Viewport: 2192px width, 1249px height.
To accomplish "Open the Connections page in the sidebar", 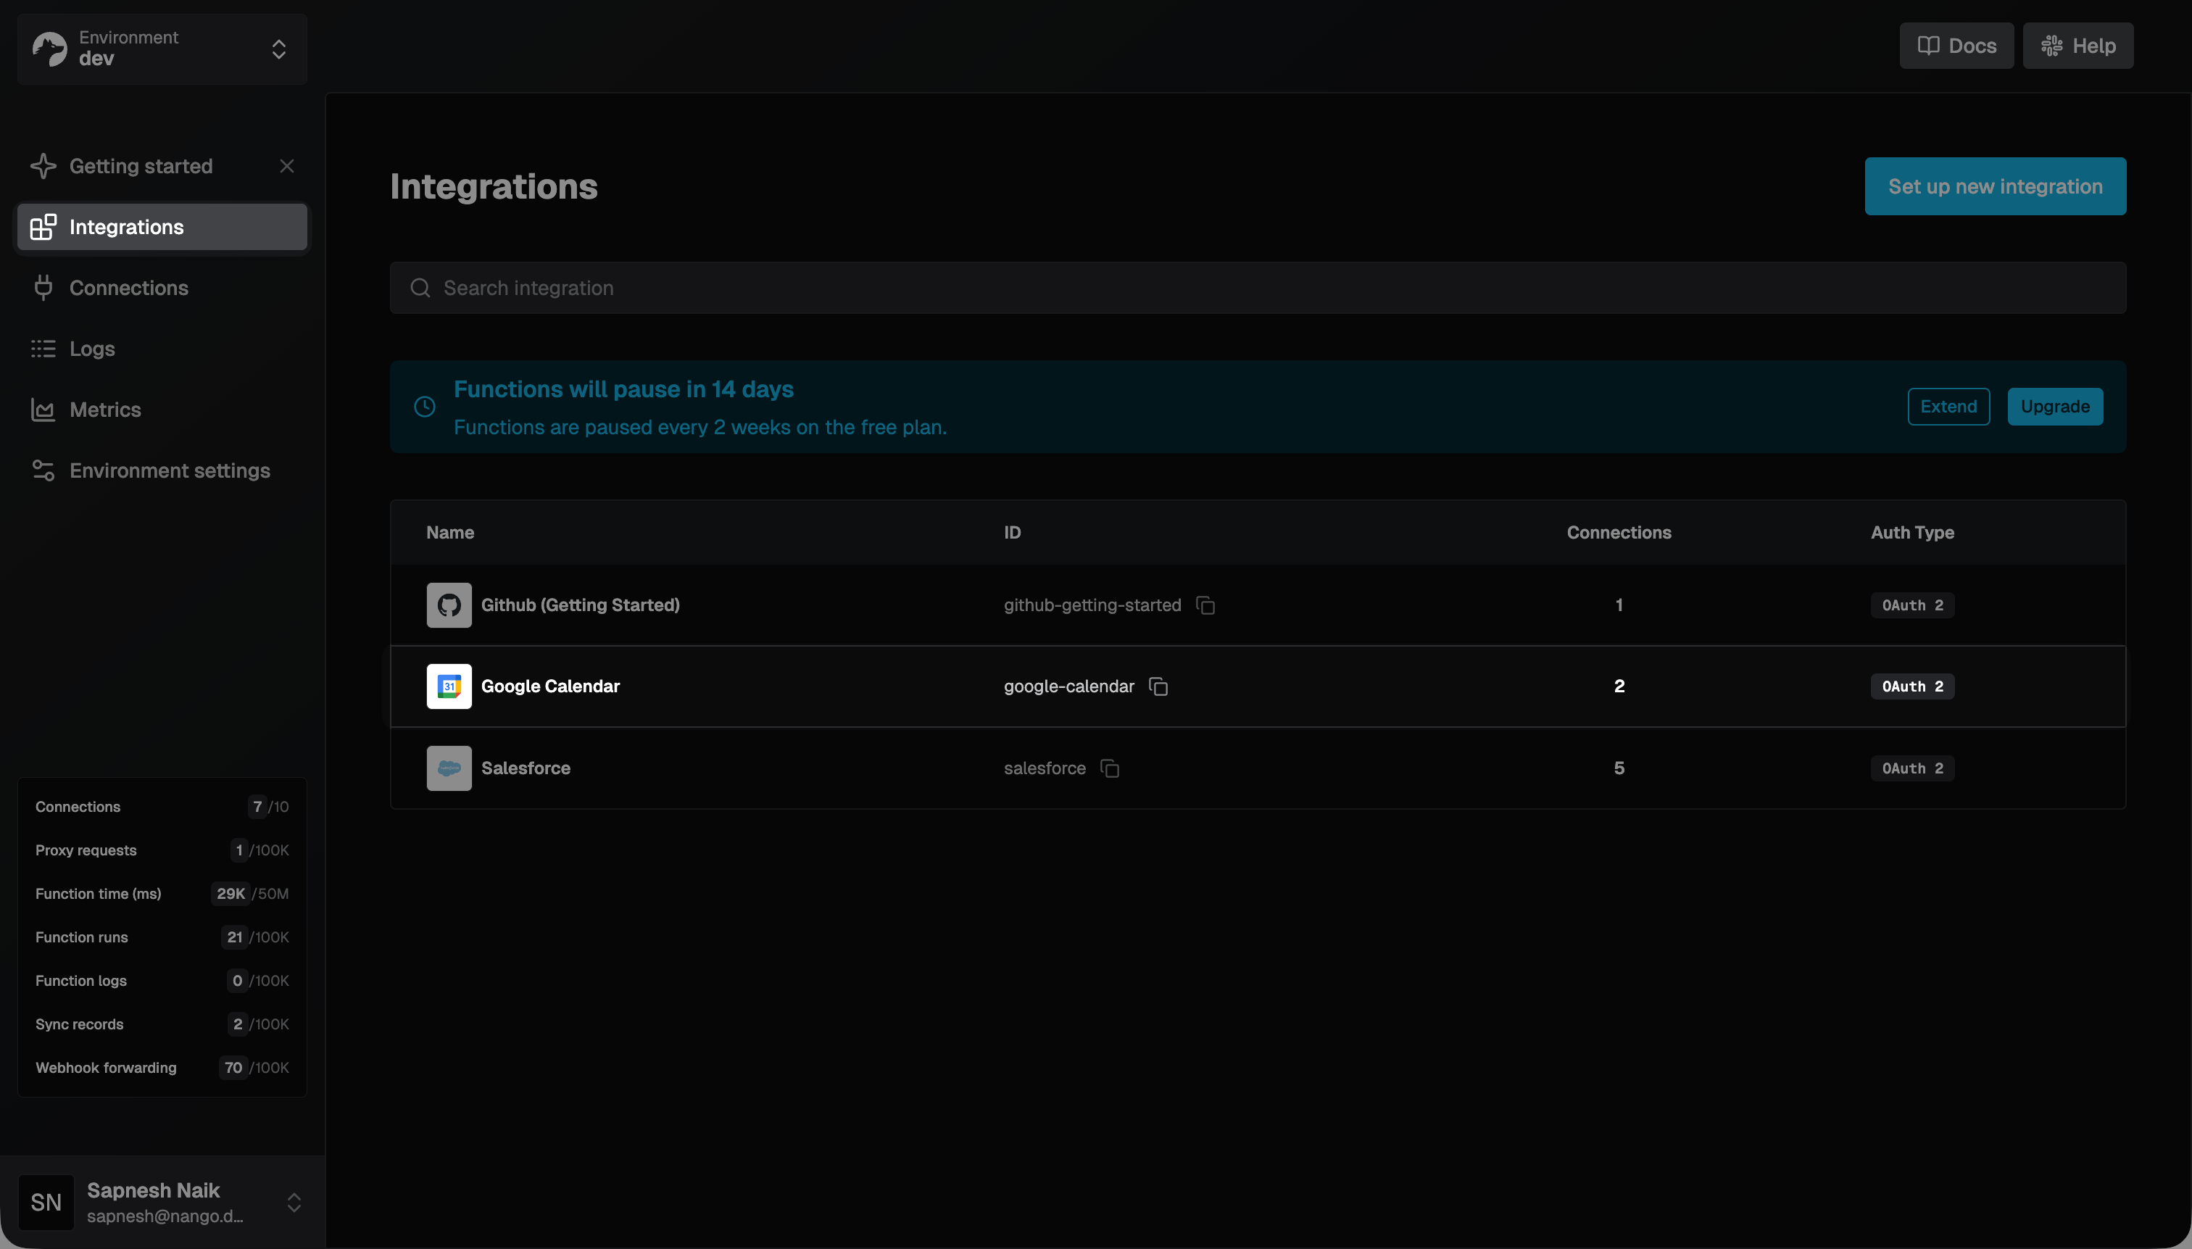I will (x=128, y=289).
